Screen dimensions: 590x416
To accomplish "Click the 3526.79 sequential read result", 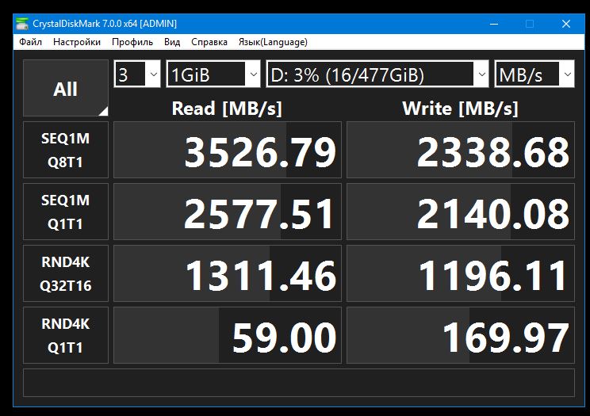I will (x=228, y=150).
